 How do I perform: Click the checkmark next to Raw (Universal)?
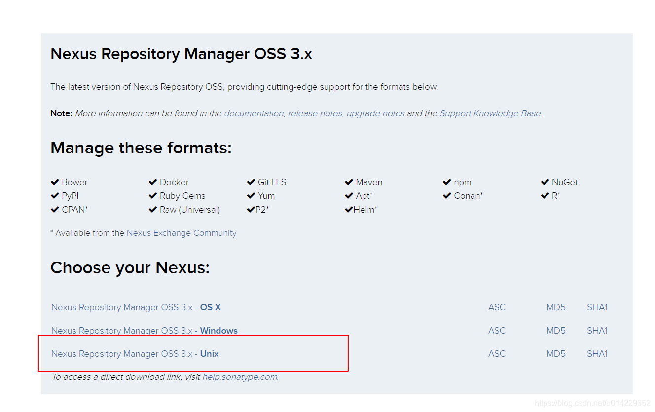(x=153, y=210)
